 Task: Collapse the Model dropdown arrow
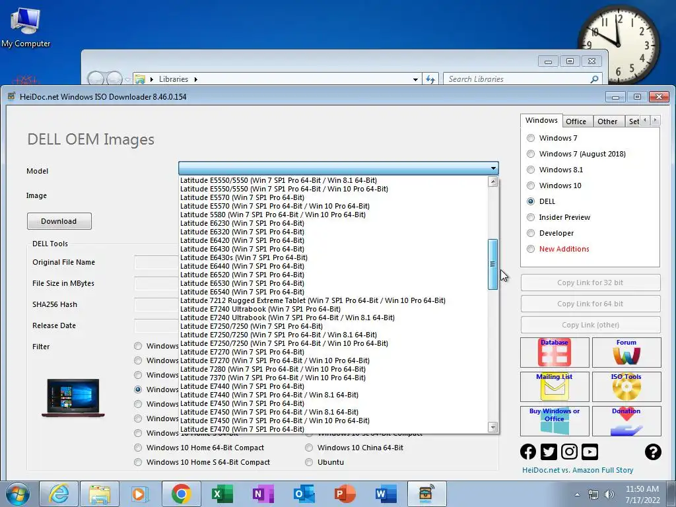pos(493,168)
